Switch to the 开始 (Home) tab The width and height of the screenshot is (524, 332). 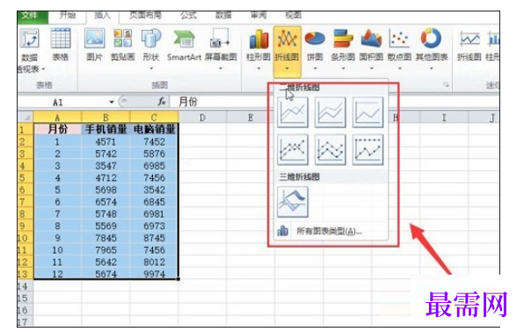pyautogui.click(x=68, y=15)
